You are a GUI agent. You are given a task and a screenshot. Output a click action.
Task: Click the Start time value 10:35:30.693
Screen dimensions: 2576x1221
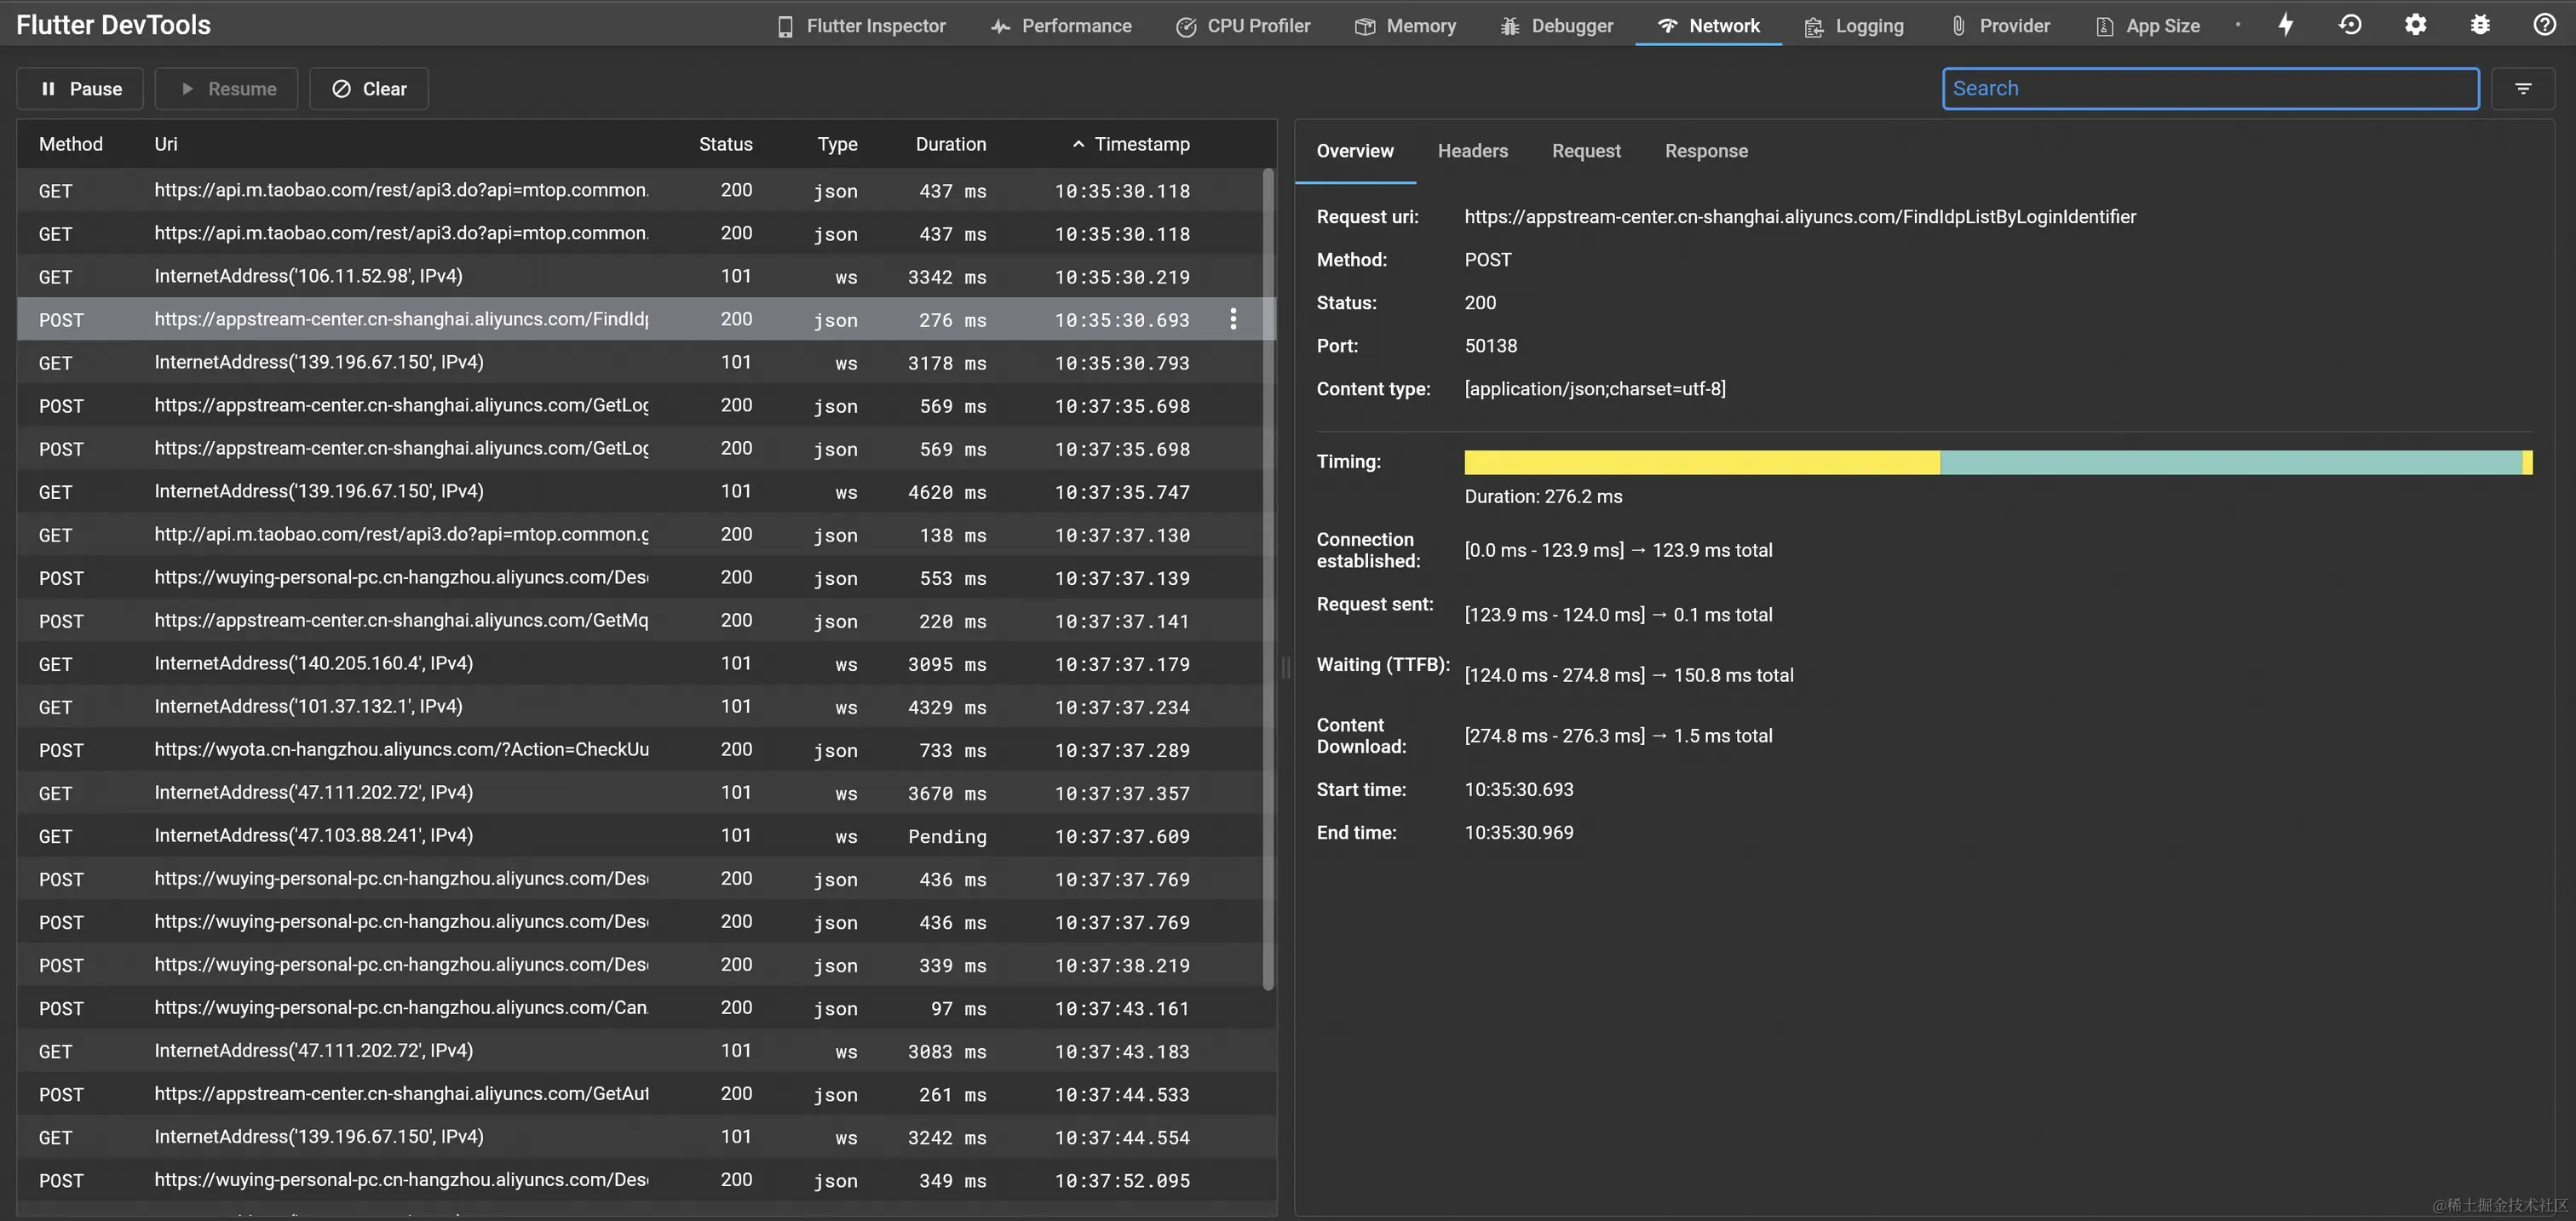coord(1518,789)
